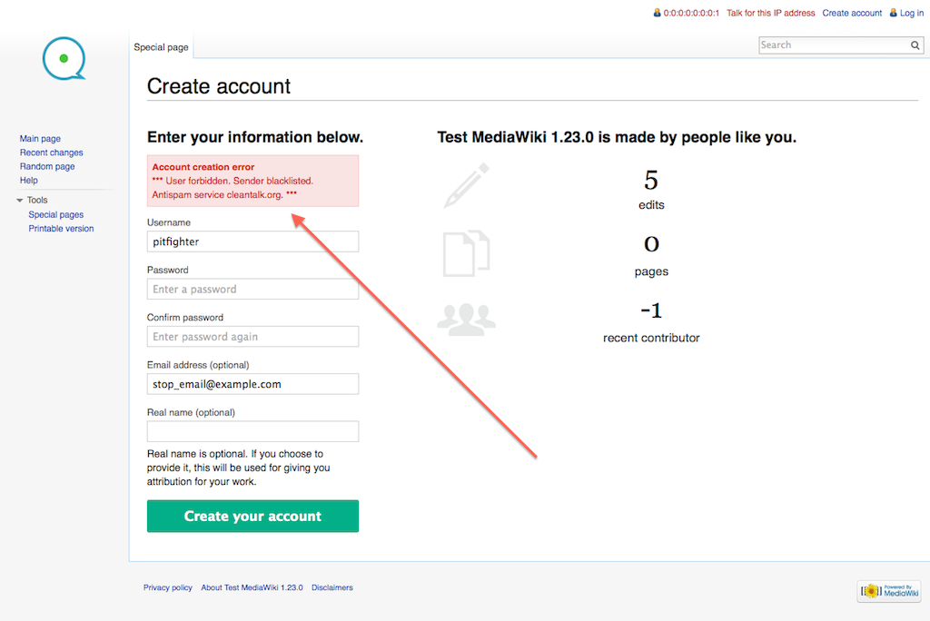
Task: Open Talk for this IP address
Action: [x=769, y=14]
